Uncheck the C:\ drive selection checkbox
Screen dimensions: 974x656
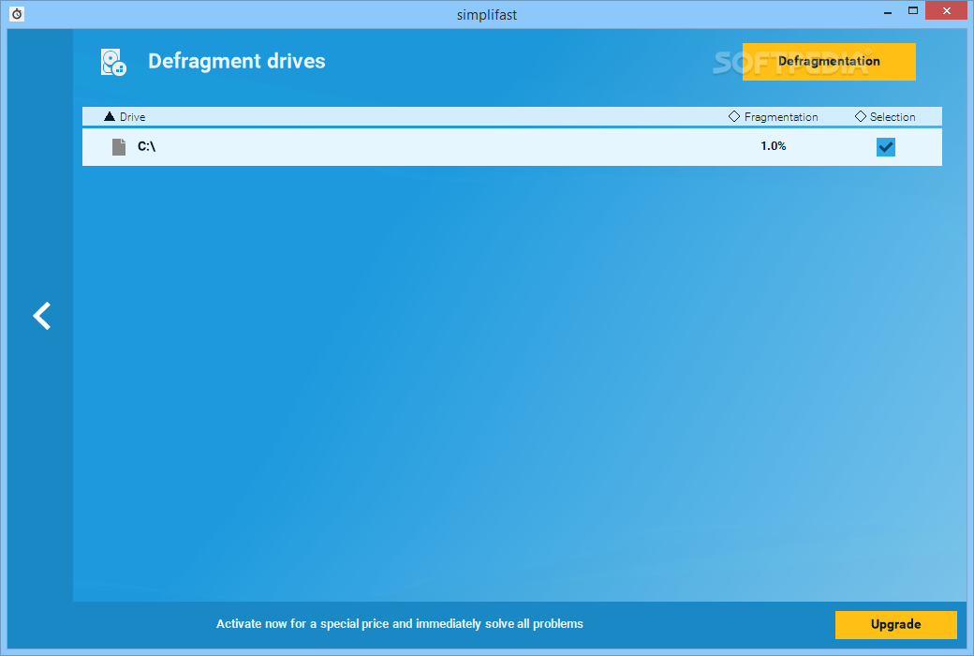point(886,147)
